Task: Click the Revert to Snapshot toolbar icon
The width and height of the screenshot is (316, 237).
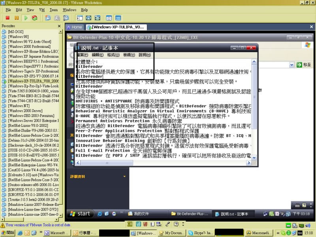Action: point(57,18)
